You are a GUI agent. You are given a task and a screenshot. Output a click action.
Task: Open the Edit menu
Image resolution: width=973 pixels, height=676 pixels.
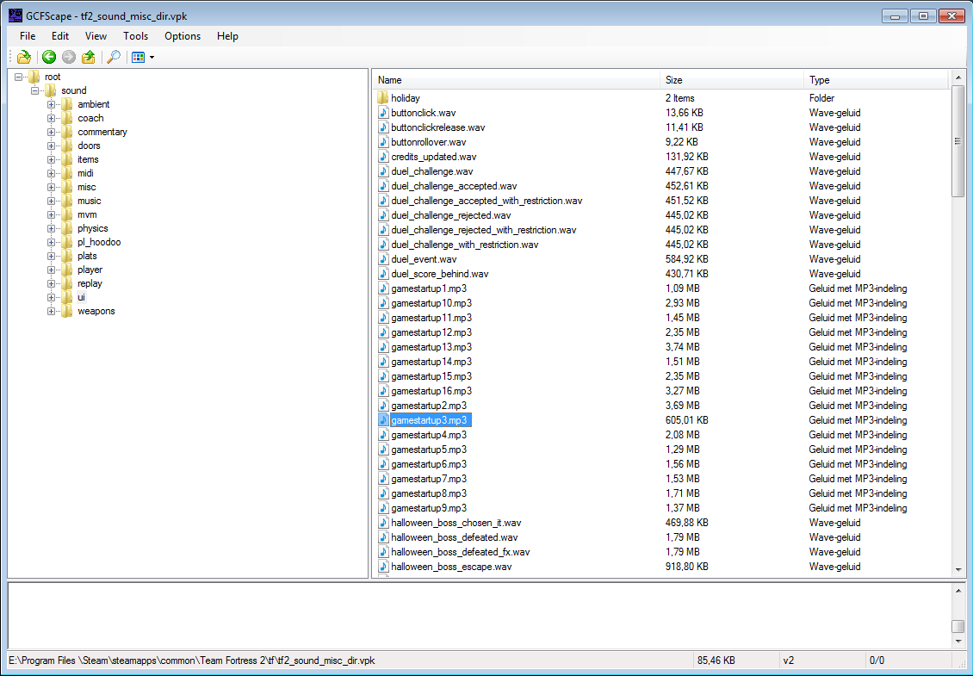(x=60, y=36)
